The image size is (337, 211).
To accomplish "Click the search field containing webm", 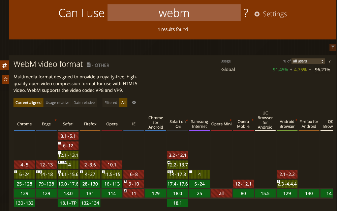I will [x=174, y=13].
